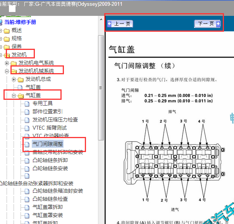Screen dimensions: 234x224
Task: Click the 凸轮轴链条检查 document icon
Action: pos(27,199)
